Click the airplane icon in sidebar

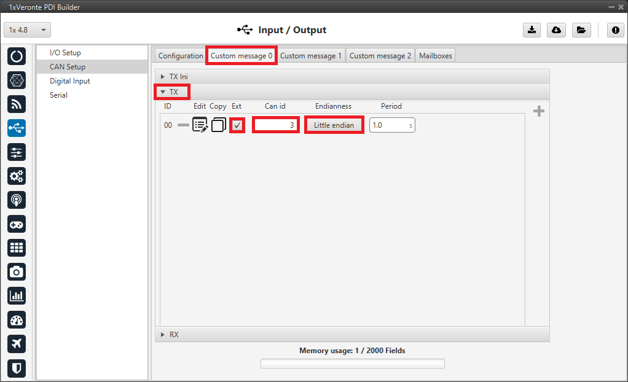tap(17, 344)
